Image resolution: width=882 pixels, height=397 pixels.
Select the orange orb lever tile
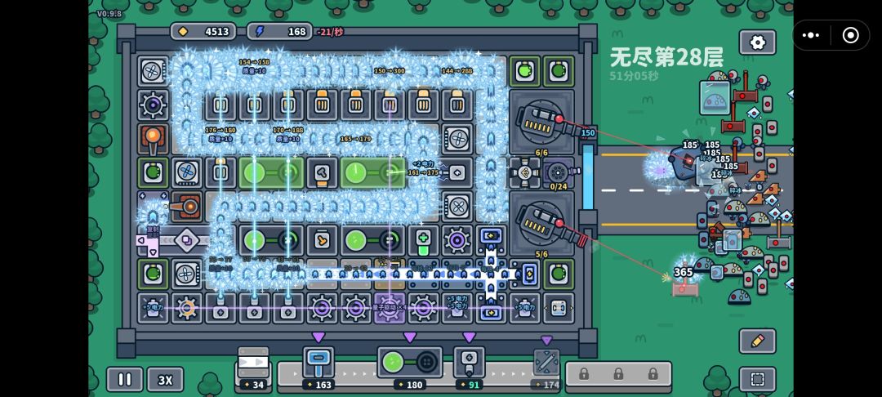tap(153, 139)
